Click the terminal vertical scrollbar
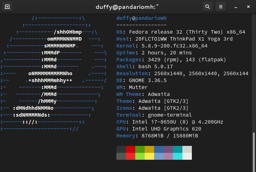Screen dimensions: 256x172 253,152
